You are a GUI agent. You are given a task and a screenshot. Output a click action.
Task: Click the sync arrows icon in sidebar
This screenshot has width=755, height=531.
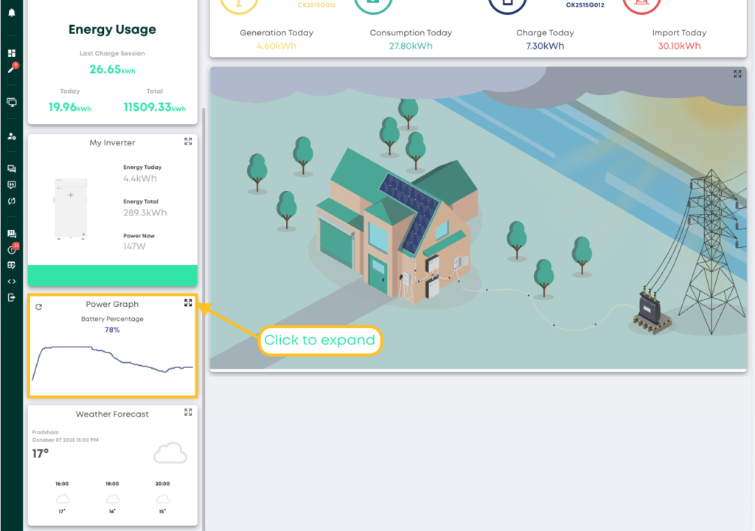tap(11, 201)
